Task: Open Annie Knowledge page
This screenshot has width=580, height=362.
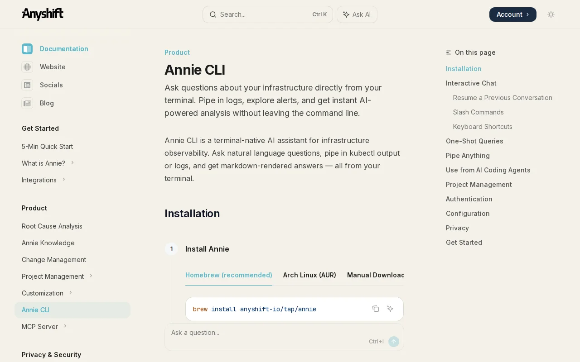Action: click(48, 243)
